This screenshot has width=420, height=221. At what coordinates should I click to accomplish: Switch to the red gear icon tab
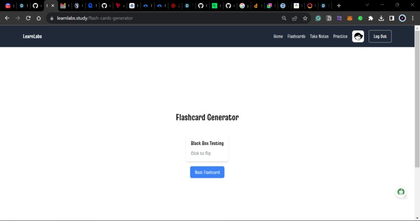coord(174,6)
